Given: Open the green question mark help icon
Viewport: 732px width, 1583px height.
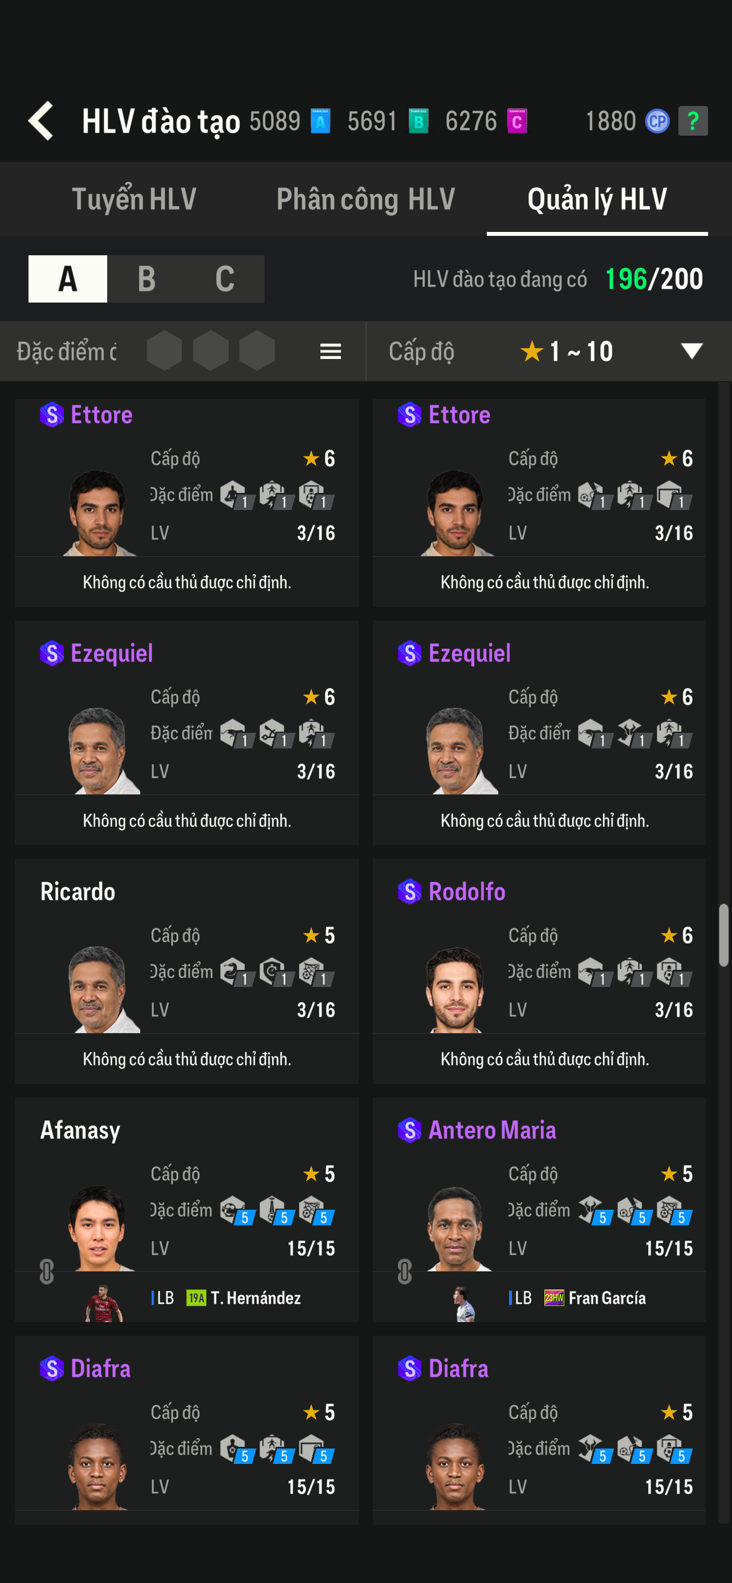Looking at the screenshot, I should click(x=693, y=121).
